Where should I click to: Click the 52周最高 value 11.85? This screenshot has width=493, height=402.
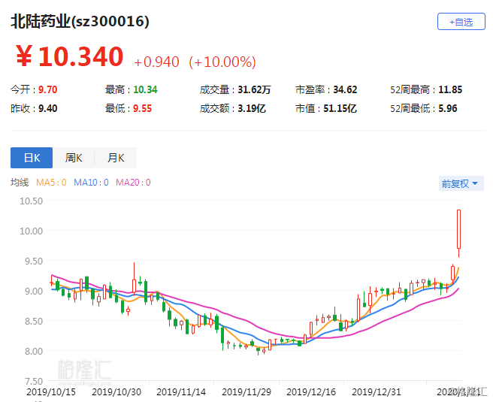click(x=450, y=89)
